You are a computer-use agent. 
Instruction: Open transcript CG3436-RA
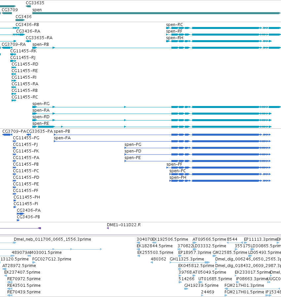click(x=28, y=31)
